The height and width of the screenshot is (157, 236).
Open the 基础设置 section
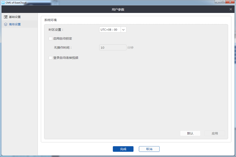point(19,17)
